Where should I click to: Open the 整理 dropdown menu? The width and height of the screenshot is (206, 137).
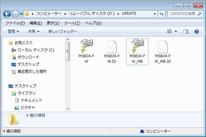click(x=13, y=31)
